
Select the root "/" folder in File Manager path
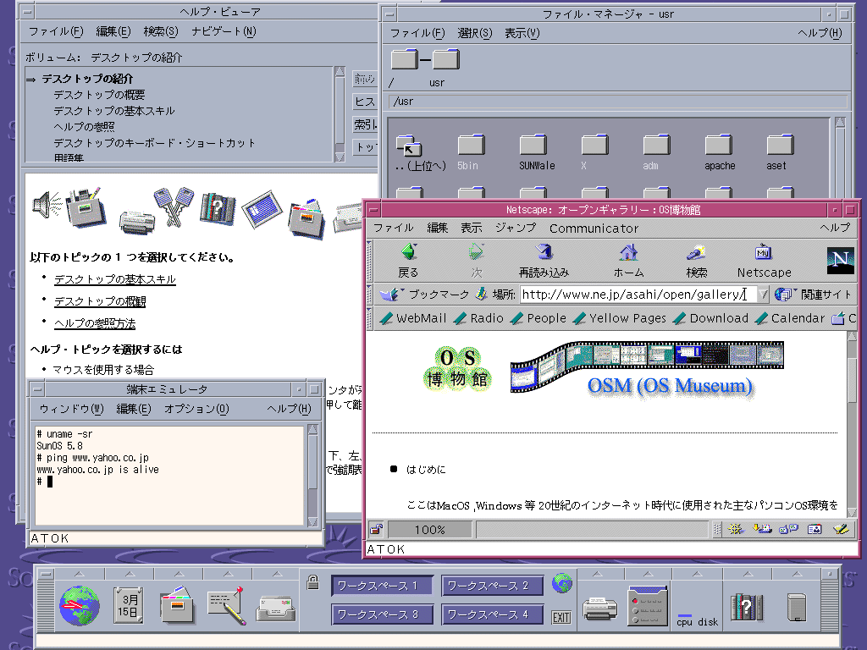pos(405,60)
